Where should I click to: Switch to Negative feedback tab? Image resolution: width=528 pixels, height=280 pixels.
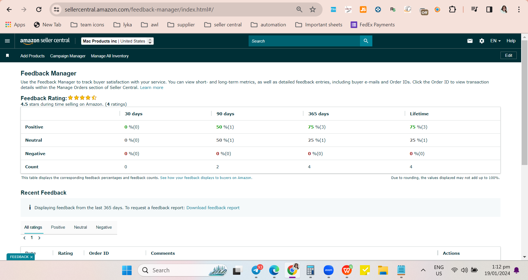tap(104, 227)
